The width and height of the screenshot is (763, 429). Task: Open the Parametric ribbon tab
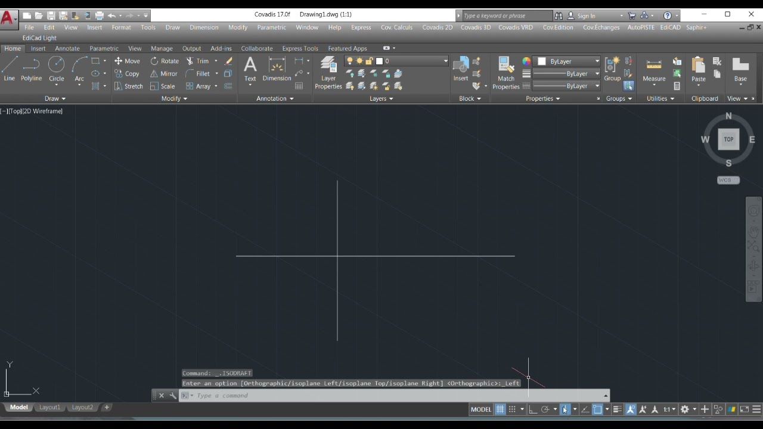104,48
